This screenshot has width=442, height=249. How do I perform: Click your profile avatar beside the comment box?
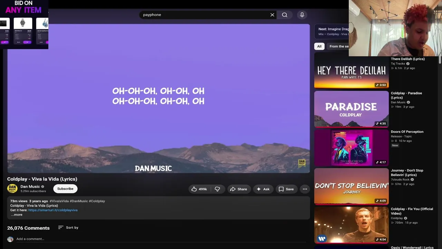[10, 239]
